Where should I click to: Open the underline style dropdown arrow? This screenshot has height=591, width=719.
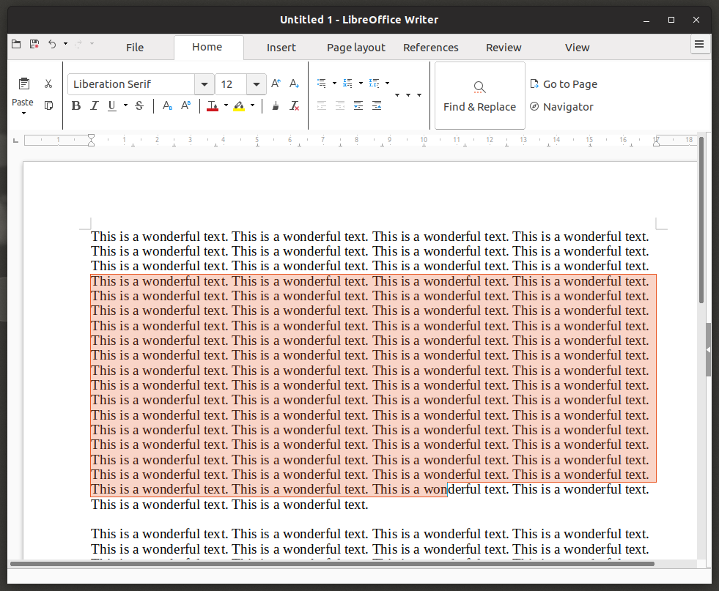pos(125,106)
